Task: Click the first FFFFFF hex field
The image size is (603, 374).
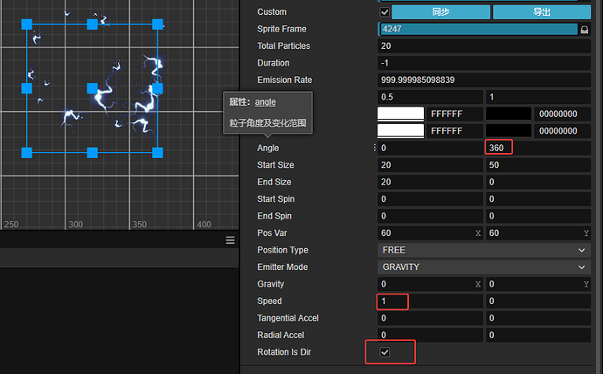Action: pos(454,114)
